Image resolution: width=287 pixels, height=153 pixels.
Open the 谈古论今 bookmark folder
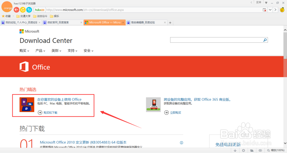point(40,16)
